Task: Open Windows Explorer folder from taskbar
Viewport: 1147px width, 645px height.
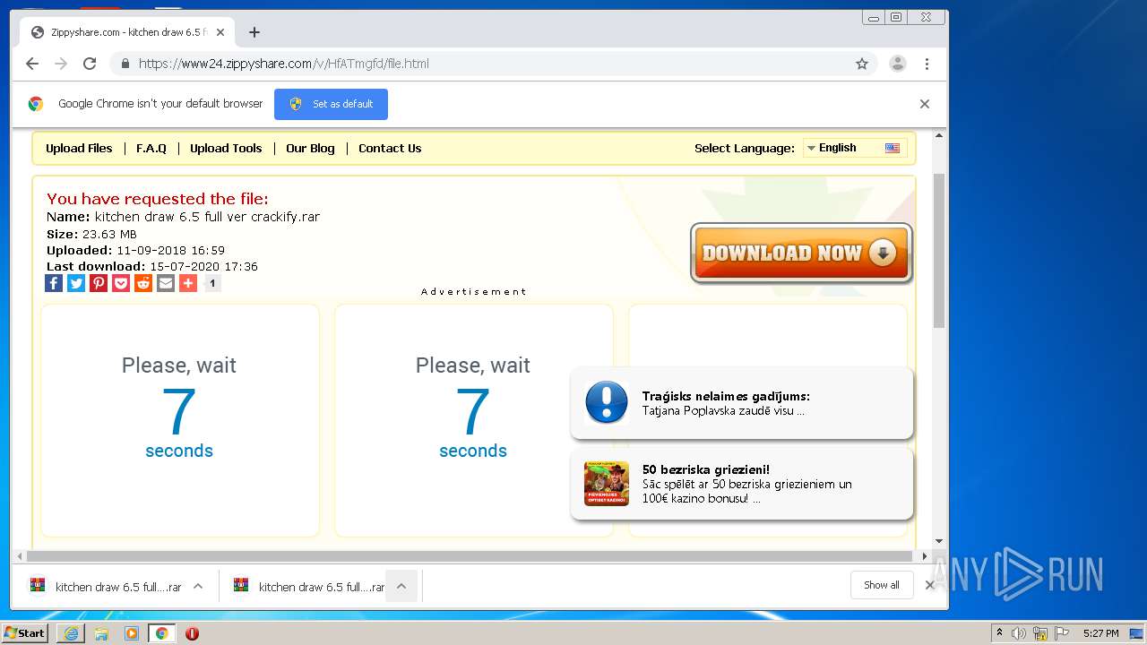Action: click(x=101, y=633)
